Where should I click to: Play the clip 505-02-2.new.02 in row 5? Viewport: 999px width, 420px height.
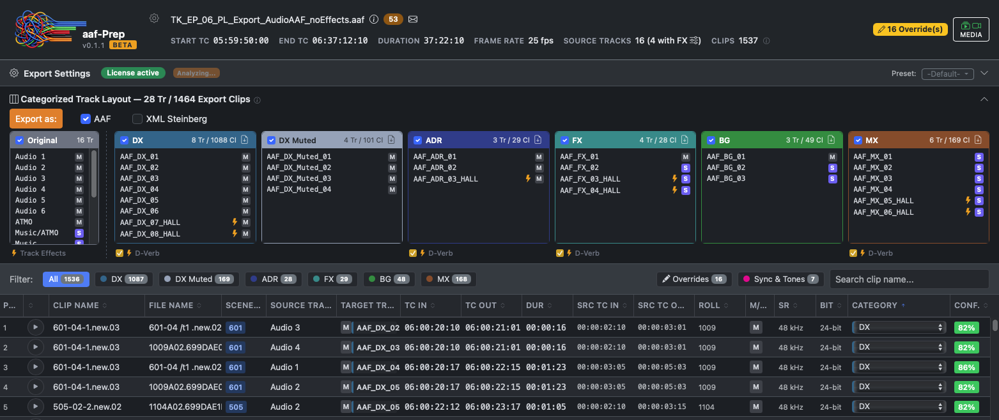[35, 407]
